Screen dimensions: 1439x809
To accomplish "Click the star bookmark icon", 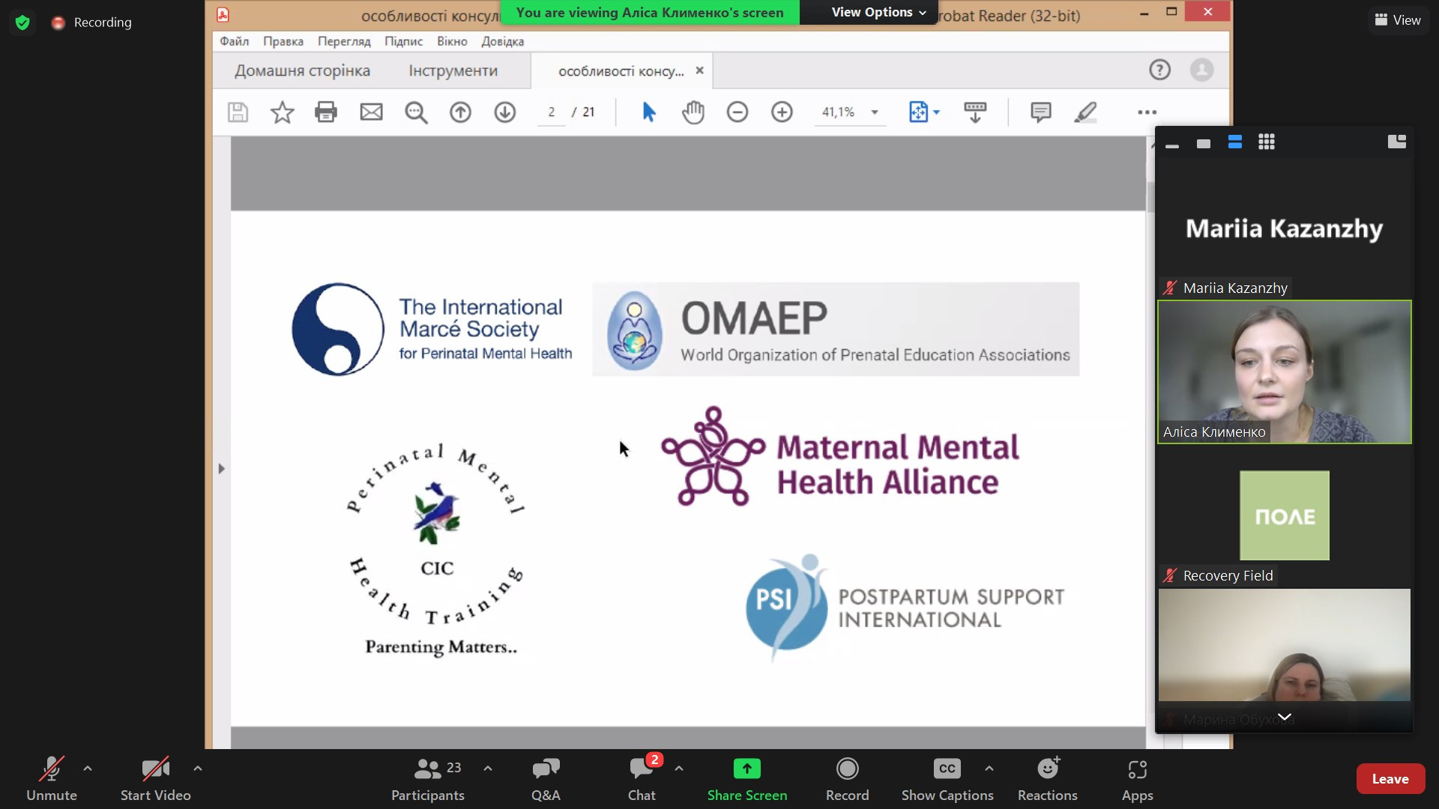I will (282, 112).
